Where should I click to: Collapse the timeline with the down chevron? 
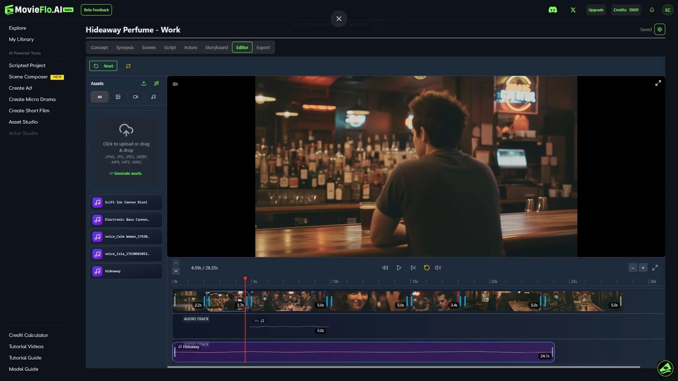tap(176, 271)
